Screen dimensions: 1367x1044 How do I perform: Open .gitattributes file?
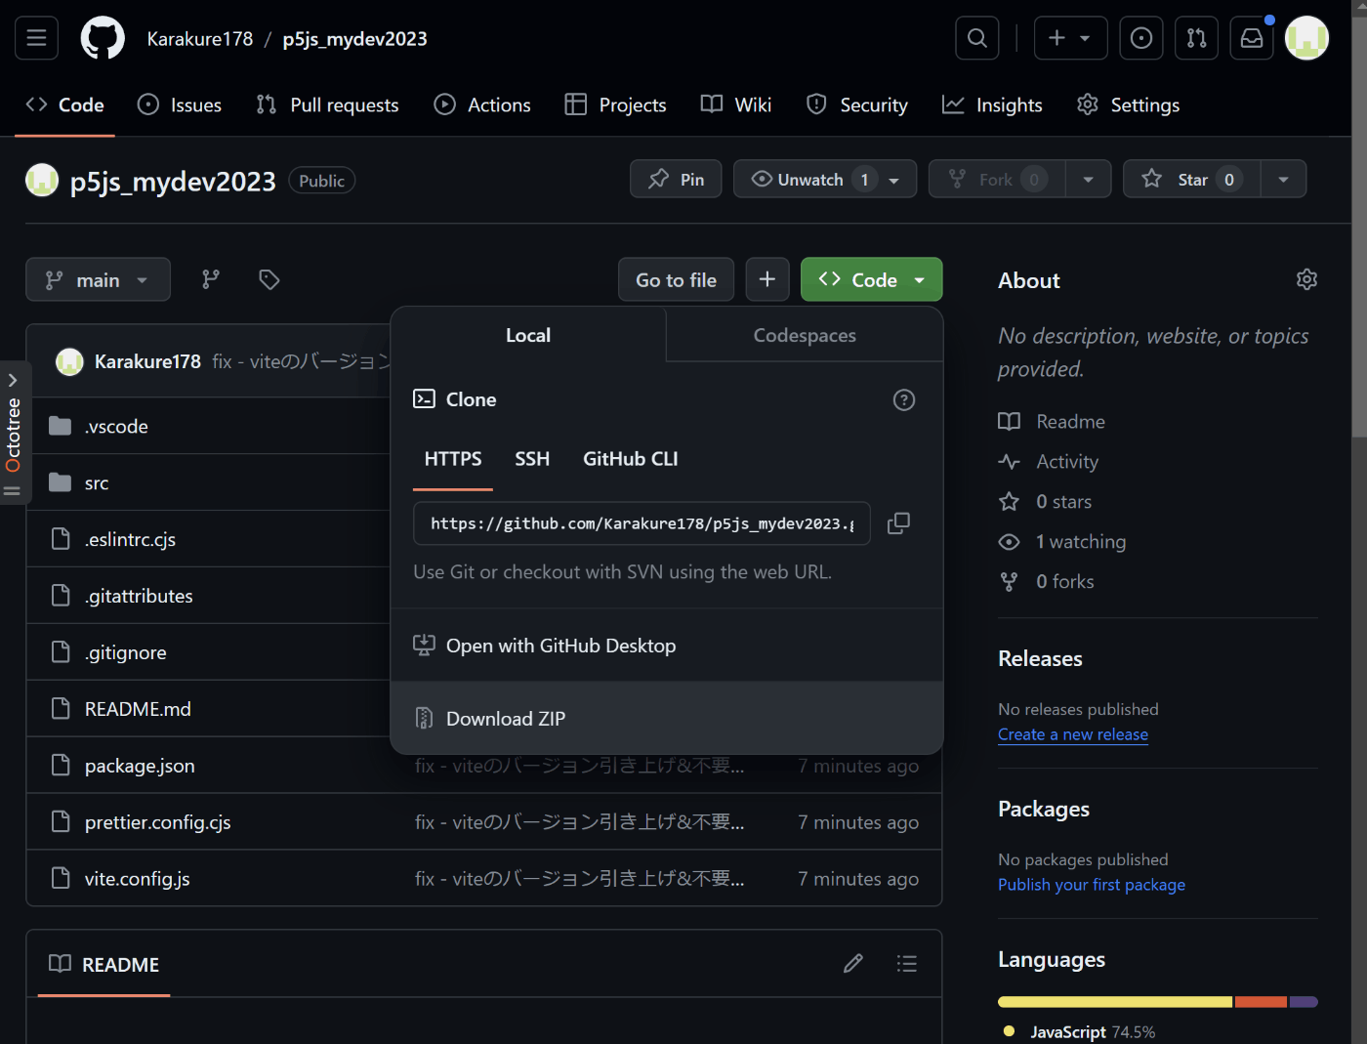click(x=139, y=596)
